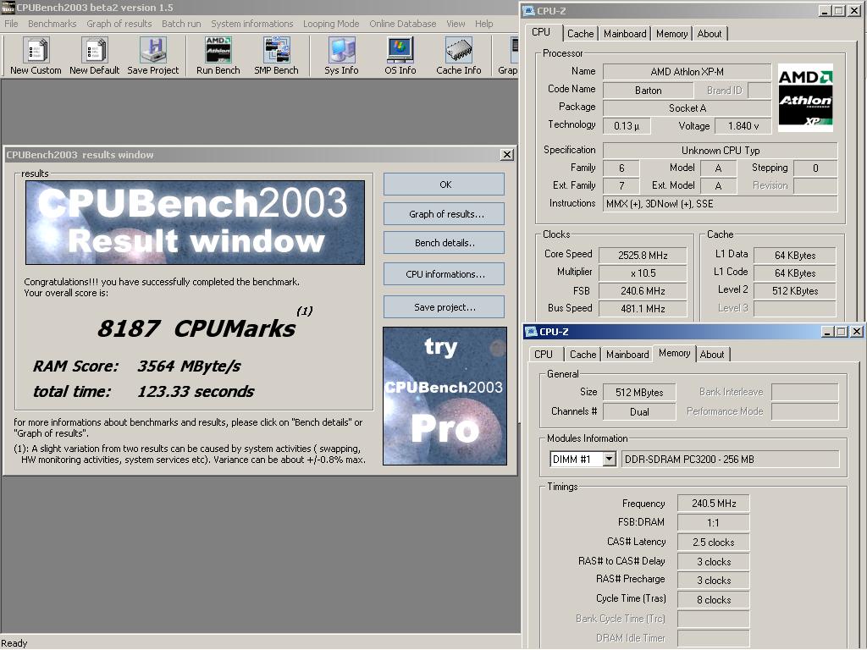Click the Bus Speed 481.1 MHz value
Image resolution: width=867 pixels, height=650 pixels.
tap(643, 308)
